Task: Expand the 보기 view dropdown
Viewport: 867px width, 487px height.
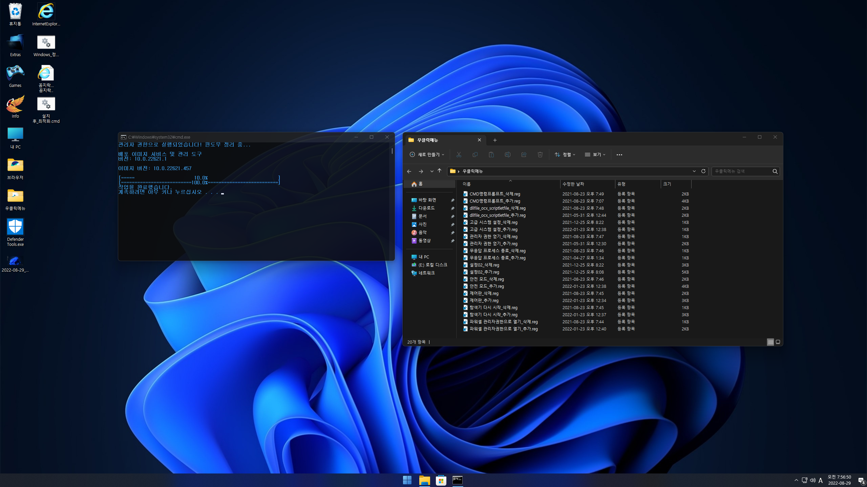Action: [x=595, y=155]
